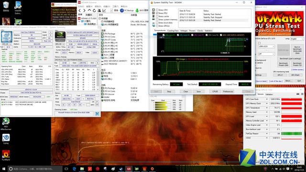
Task: Toggle CPU Core #2 graph checkbox
Action: [178, 35]
